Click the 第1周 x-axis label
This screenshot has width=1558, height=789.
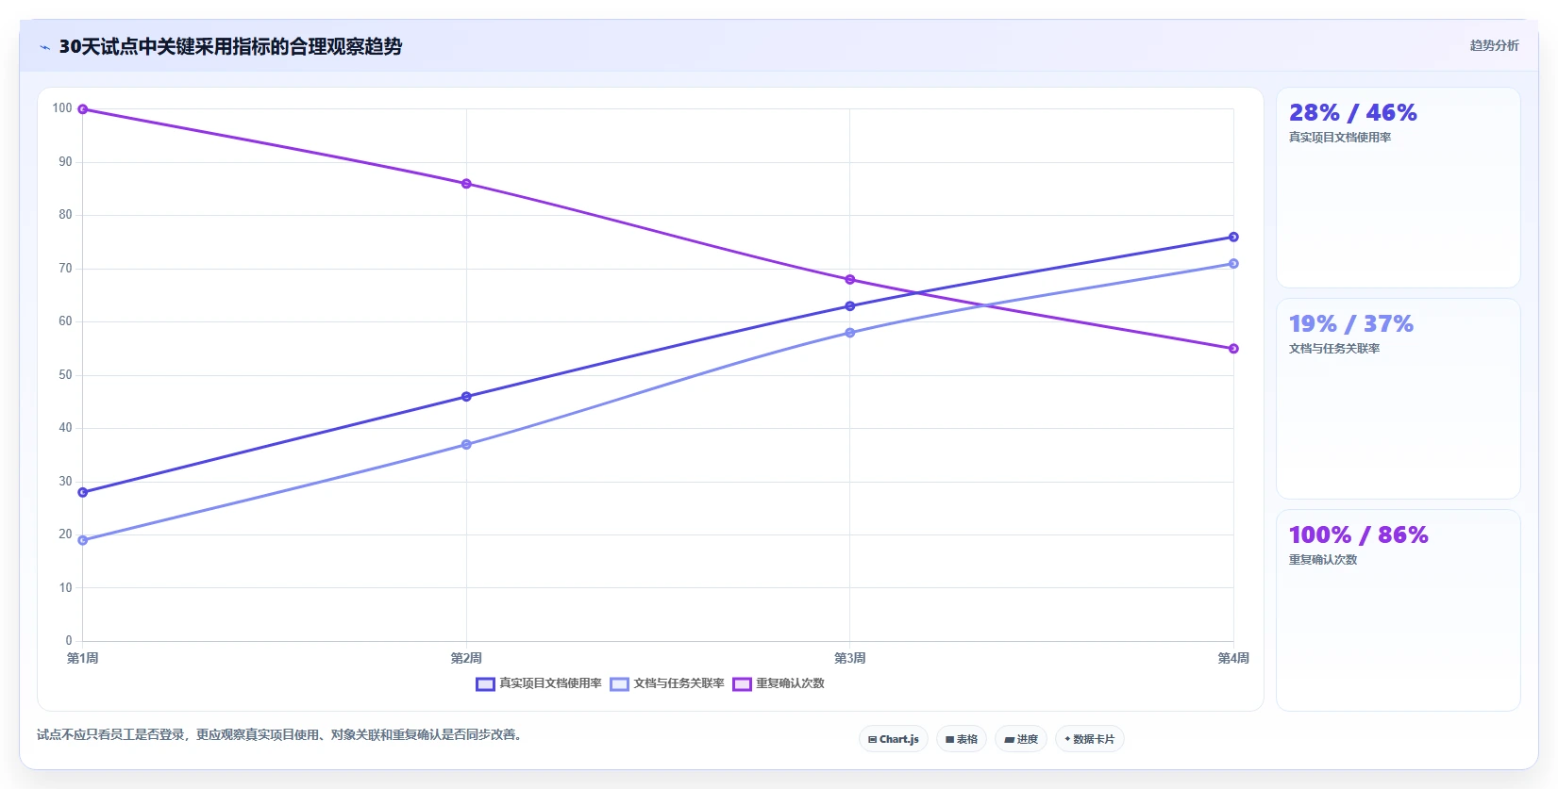[x=83, y=658]
